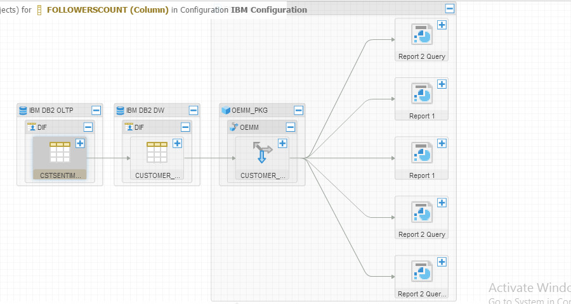This screenshot has height=304, width=571.
Task: Click the IBM DB2 OLTP database icon
Action: click(23, 110)
